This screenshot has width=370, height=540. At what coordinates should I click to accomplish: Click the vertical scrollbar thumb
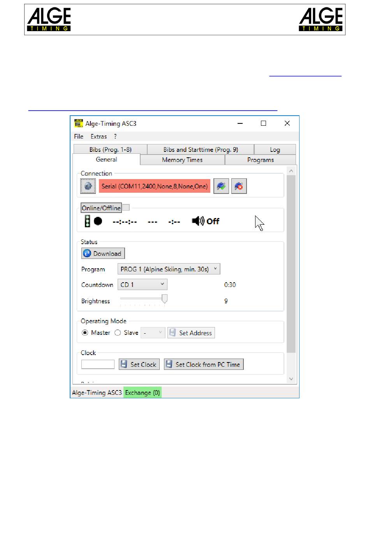(x=291, y=264)
